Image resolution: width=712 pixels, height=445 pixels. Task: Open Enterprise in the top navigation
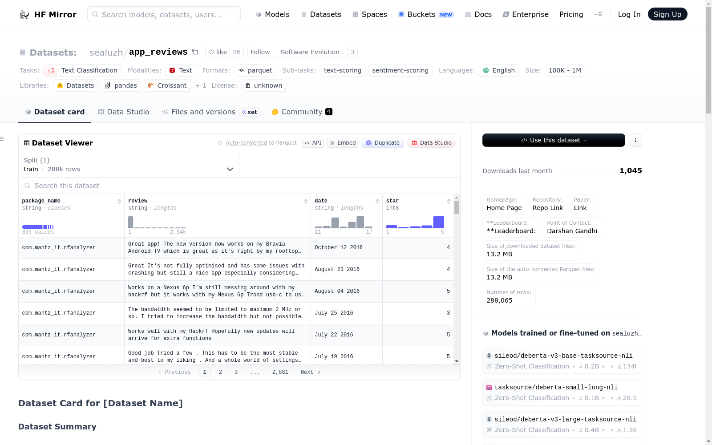click(526, 14)
